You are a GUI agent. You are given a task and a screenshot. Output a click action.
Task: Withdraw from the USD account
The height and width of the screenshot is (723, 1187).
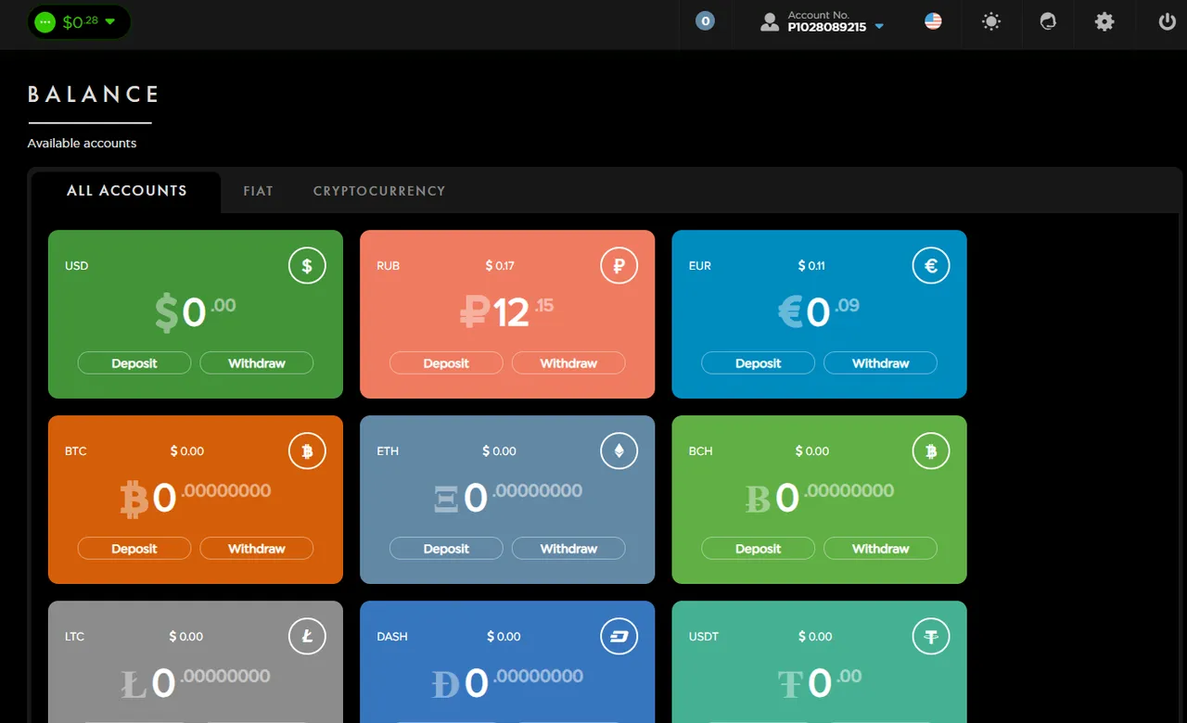[x=257, y=363]
